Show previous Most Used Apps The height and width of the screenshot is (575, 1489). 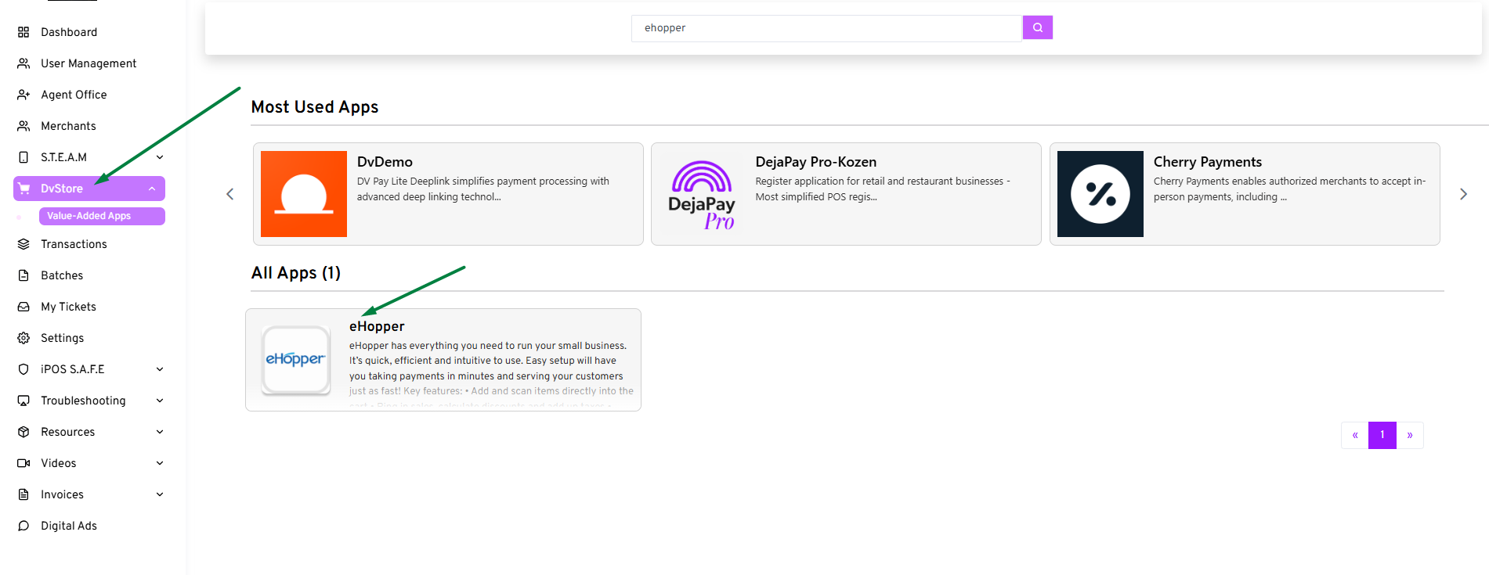pyautogui.click(x=229, y=194)
